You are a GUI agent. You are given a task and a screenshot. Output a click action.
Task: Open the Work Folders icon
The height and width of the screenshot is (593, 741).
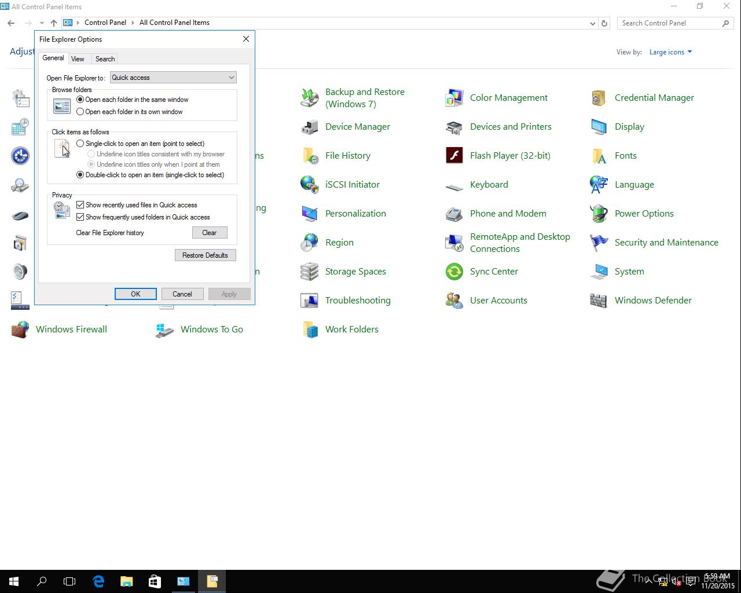pyautogui.click(x=310, y=330)
